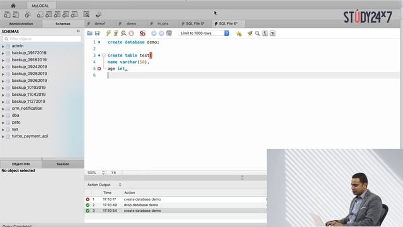Go to the home screen tab
Screen dimensions: 403x227
(x=13, y=6)
